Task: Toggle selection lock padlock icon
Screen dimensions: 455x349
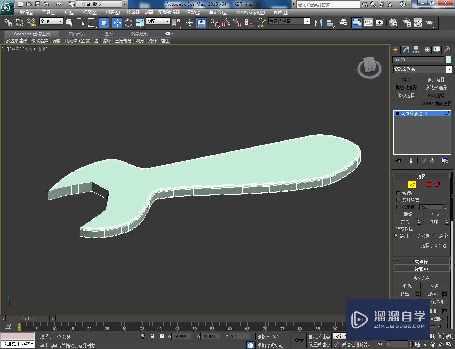Action: point(152,337)
